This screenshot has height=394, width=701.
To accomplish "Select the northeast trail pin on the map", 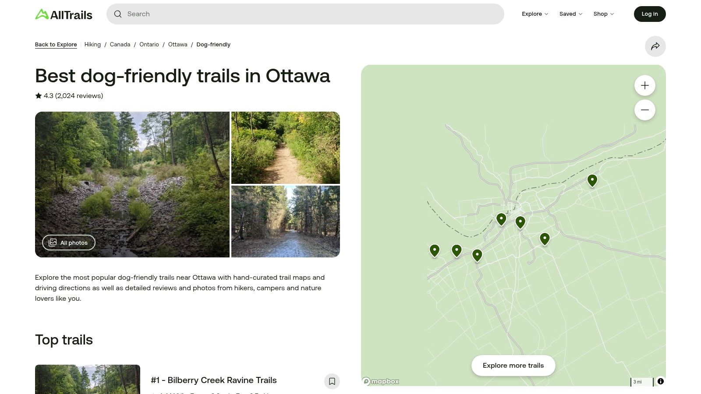I will coord(591,180).
